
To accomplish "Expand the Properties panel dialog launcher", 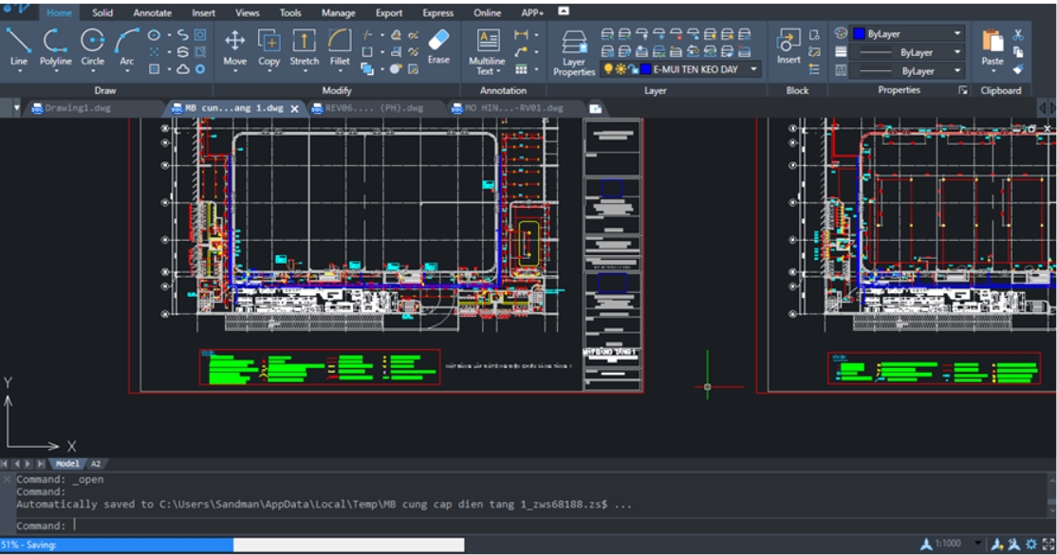I will (x=963, y=90).
